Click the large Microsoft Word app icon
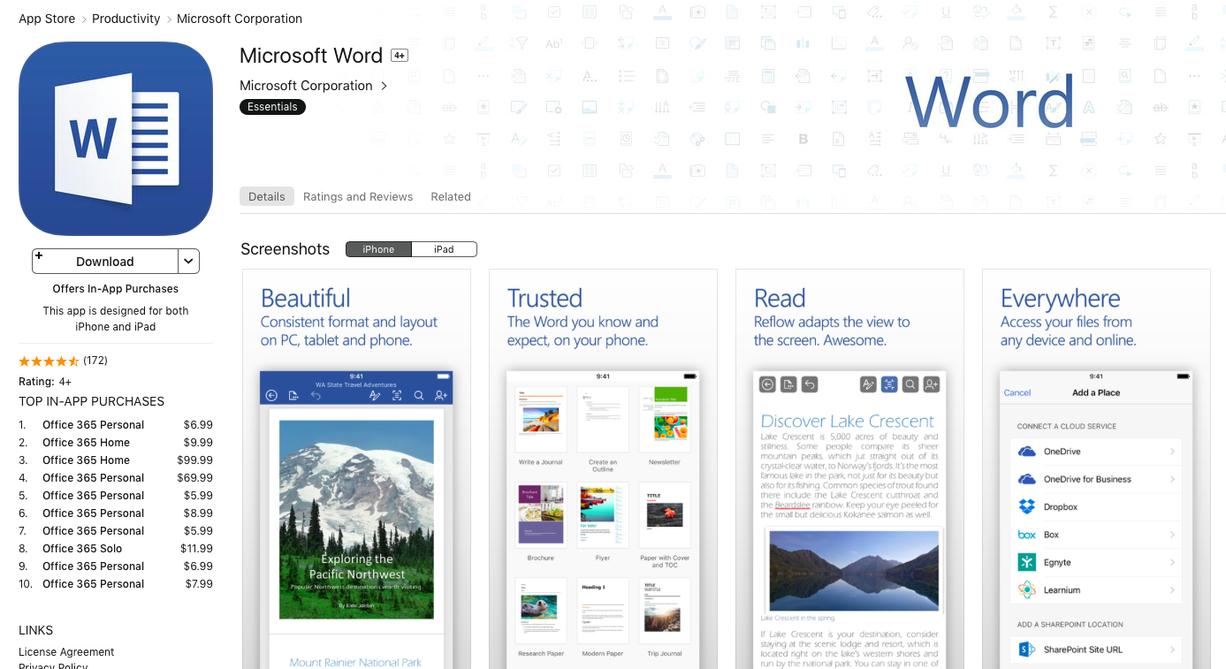This screenshot has width=1226, height=669. (116, 139)
